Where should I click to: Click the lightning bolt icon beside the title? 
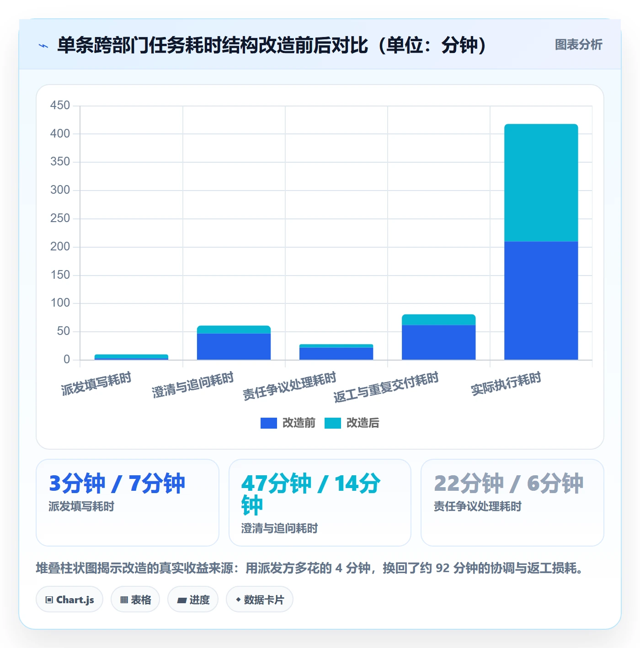point(43,45)
